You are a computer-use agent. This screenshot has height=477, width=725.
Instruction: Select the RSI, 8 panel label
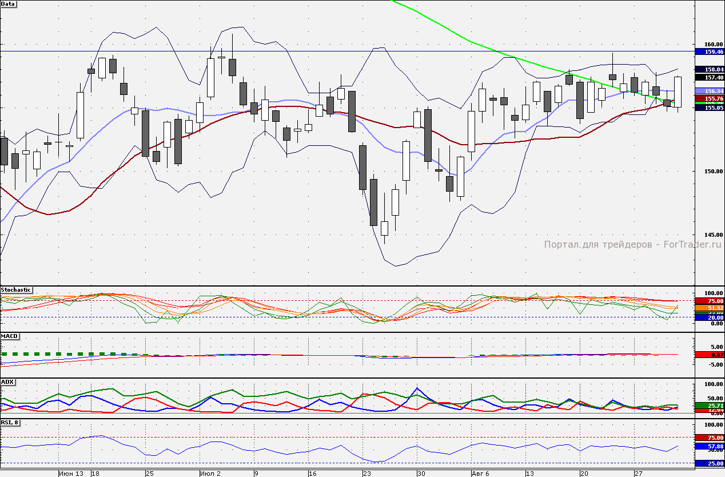pos(10,423)
